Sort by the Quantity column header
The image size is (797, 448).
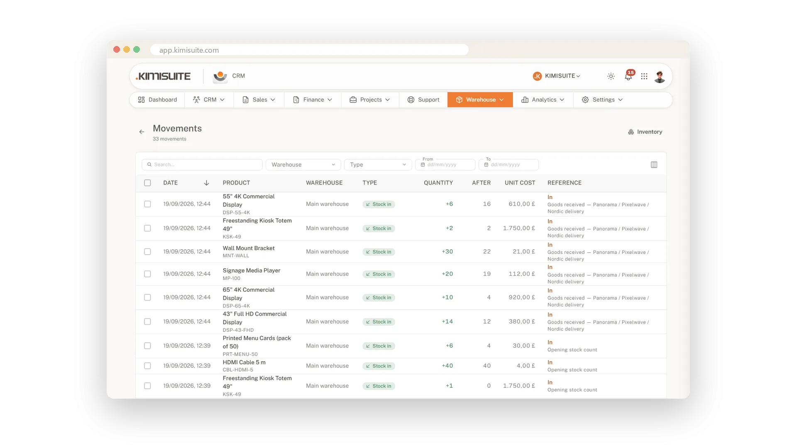click(438, 183)
